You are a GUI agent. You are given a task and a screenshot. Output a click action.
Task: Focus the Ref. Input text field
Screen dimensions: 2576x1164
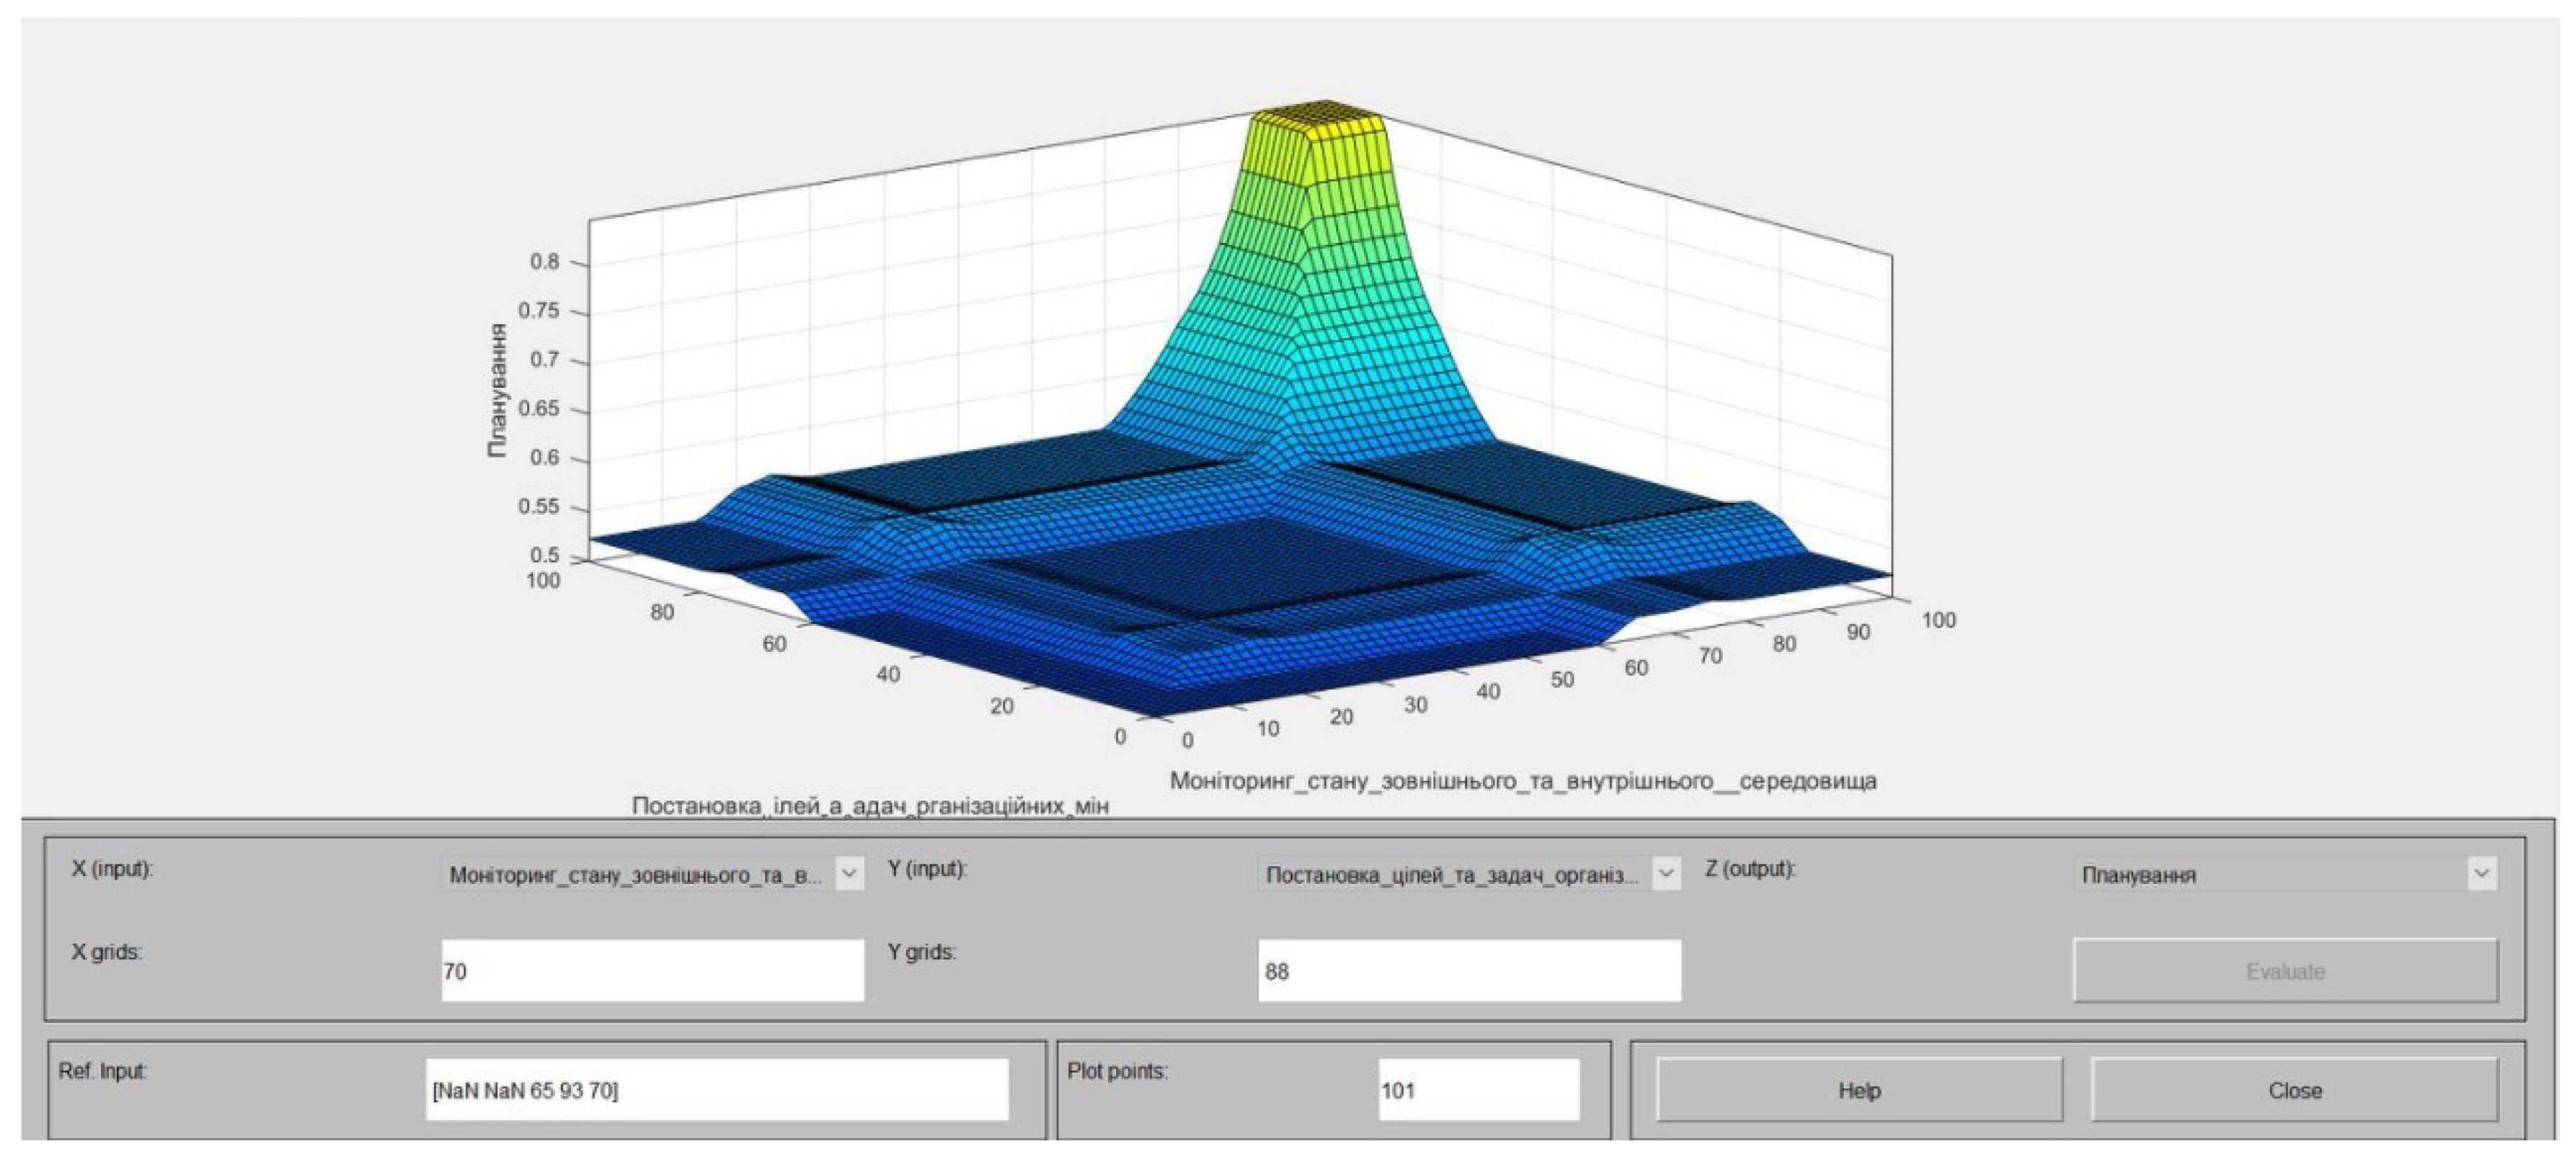716,1090
